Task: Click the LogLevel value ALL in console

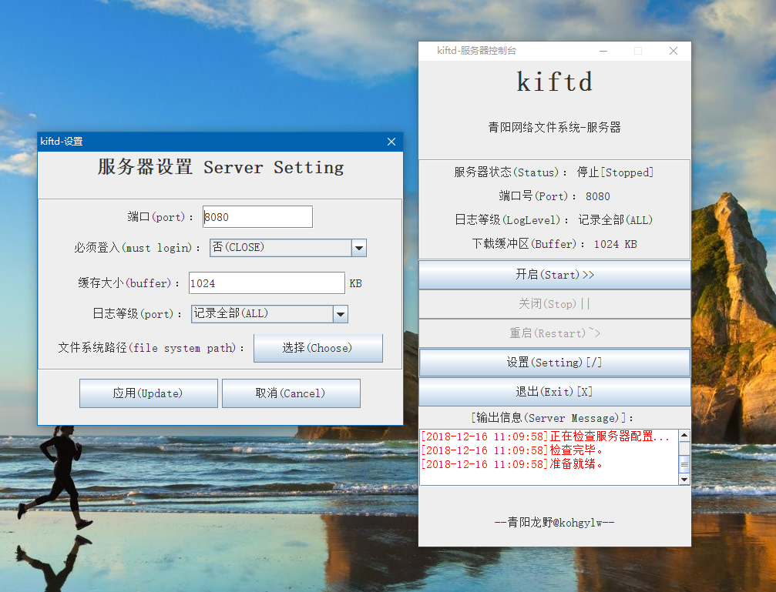Action: point(616,220)
